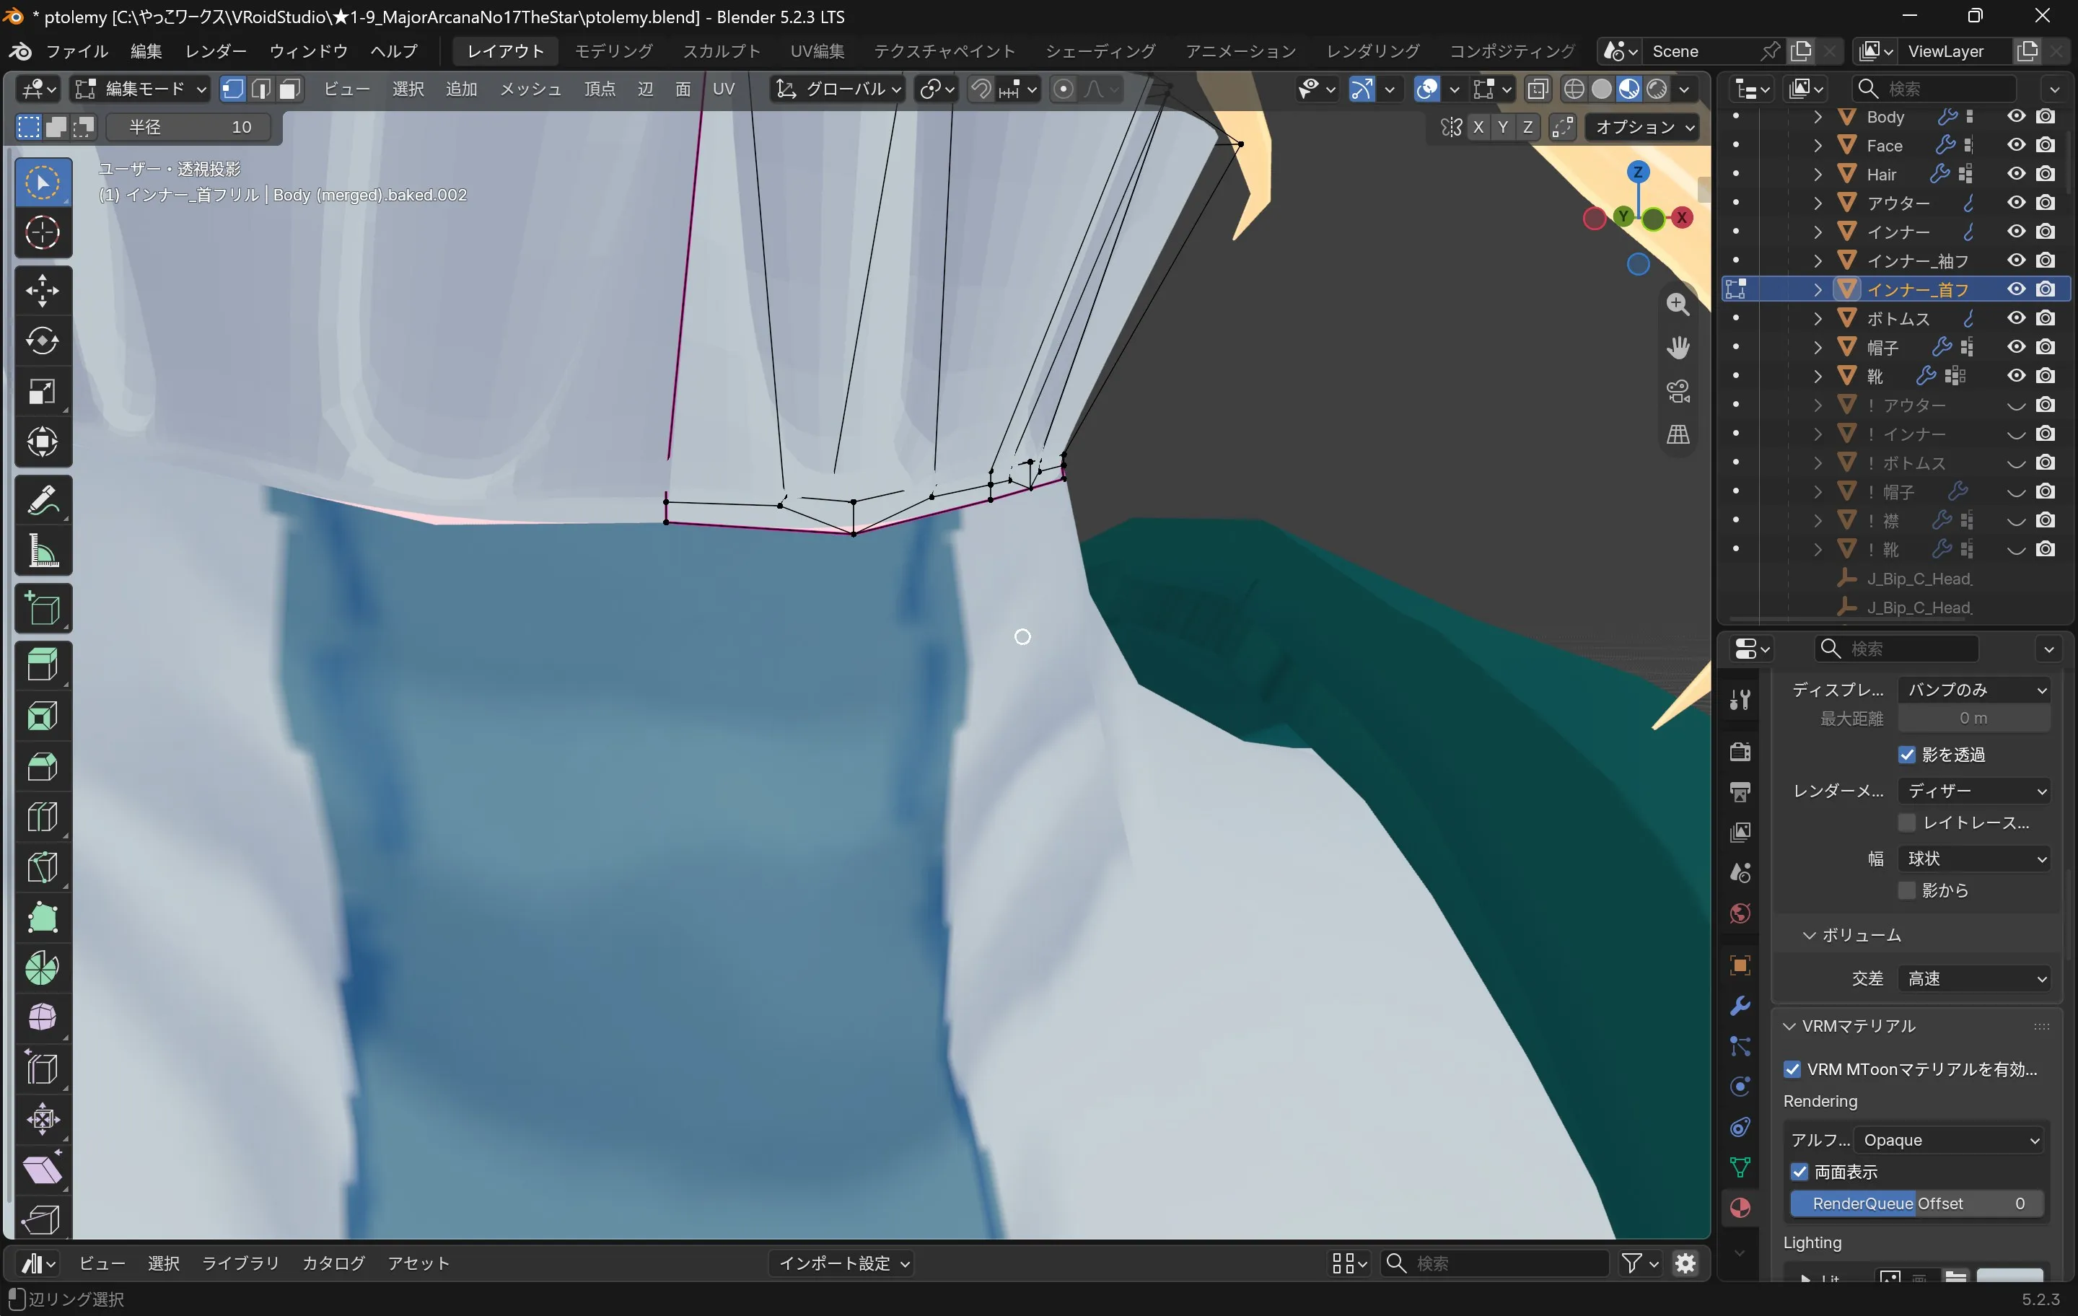
Task: Open the Opaque alpha mode dropdown
Action: 1947,1140
